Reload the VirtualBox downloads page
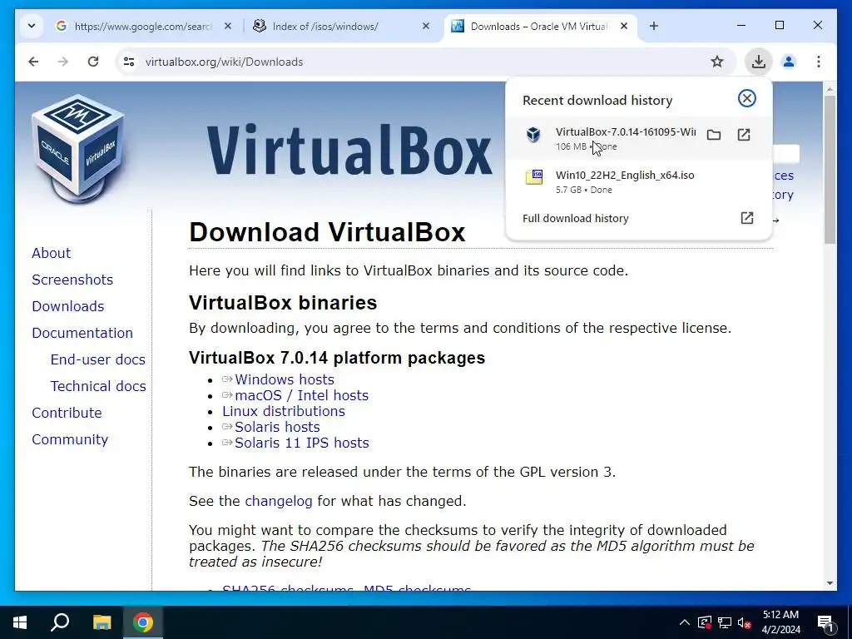Image resolution: width=852 pixels, height=639 pixels. [x=93, y=62]
